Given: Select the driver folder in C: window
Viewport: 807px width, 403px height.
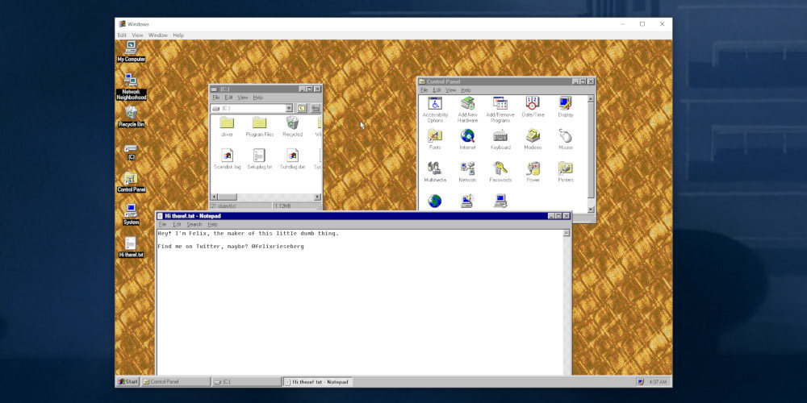Looking at the screenshot, I should click(x=227, y=127).
